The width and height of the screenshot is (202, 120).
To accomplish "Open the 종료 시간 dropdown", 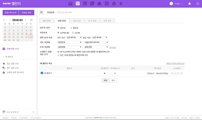I will click(100, 37).
